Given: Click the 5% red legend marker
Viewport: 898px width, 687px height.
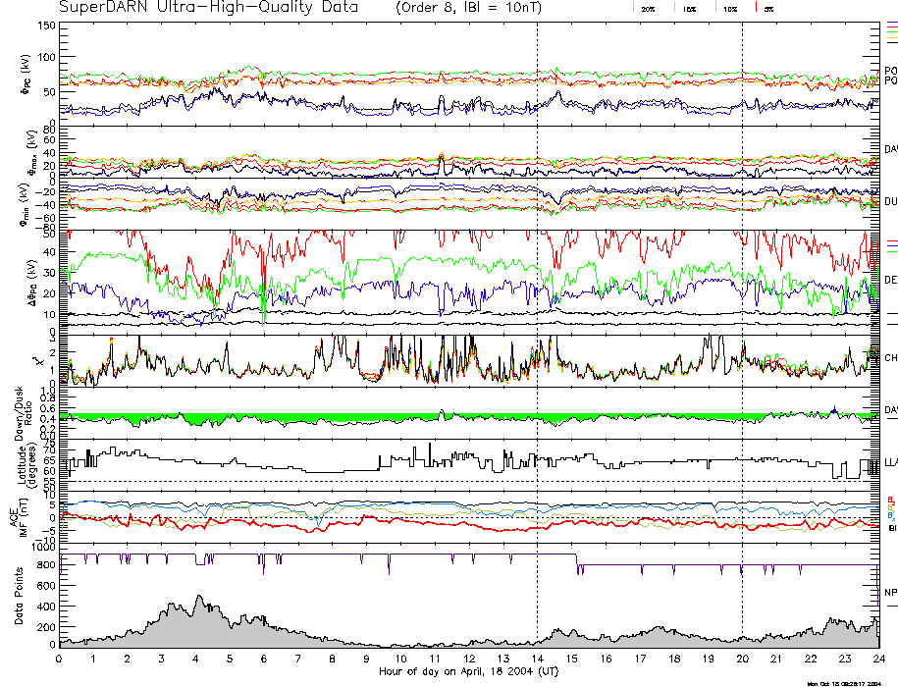Looking at the screenshot, I should 759,8.
